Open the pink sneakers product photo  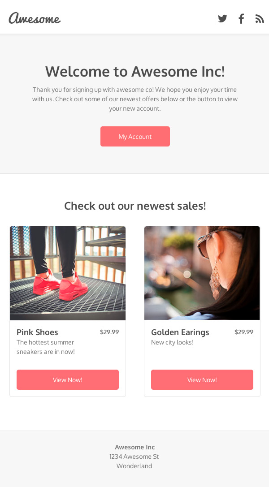point(68,273)
